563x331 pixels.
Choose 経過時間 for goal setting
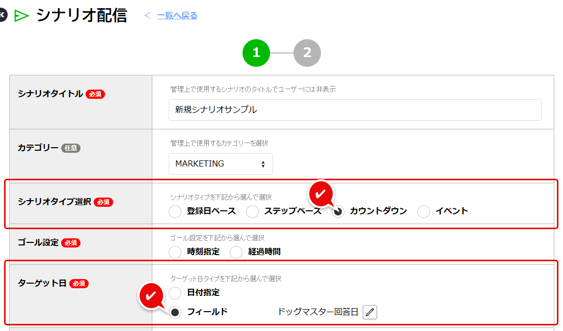click(236, 252)
